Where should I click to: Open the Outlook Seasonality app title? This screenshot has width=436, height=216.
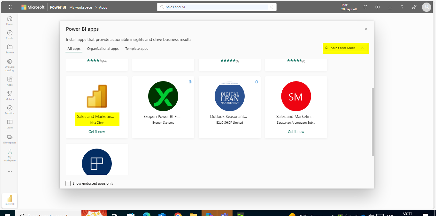point(228,117)
